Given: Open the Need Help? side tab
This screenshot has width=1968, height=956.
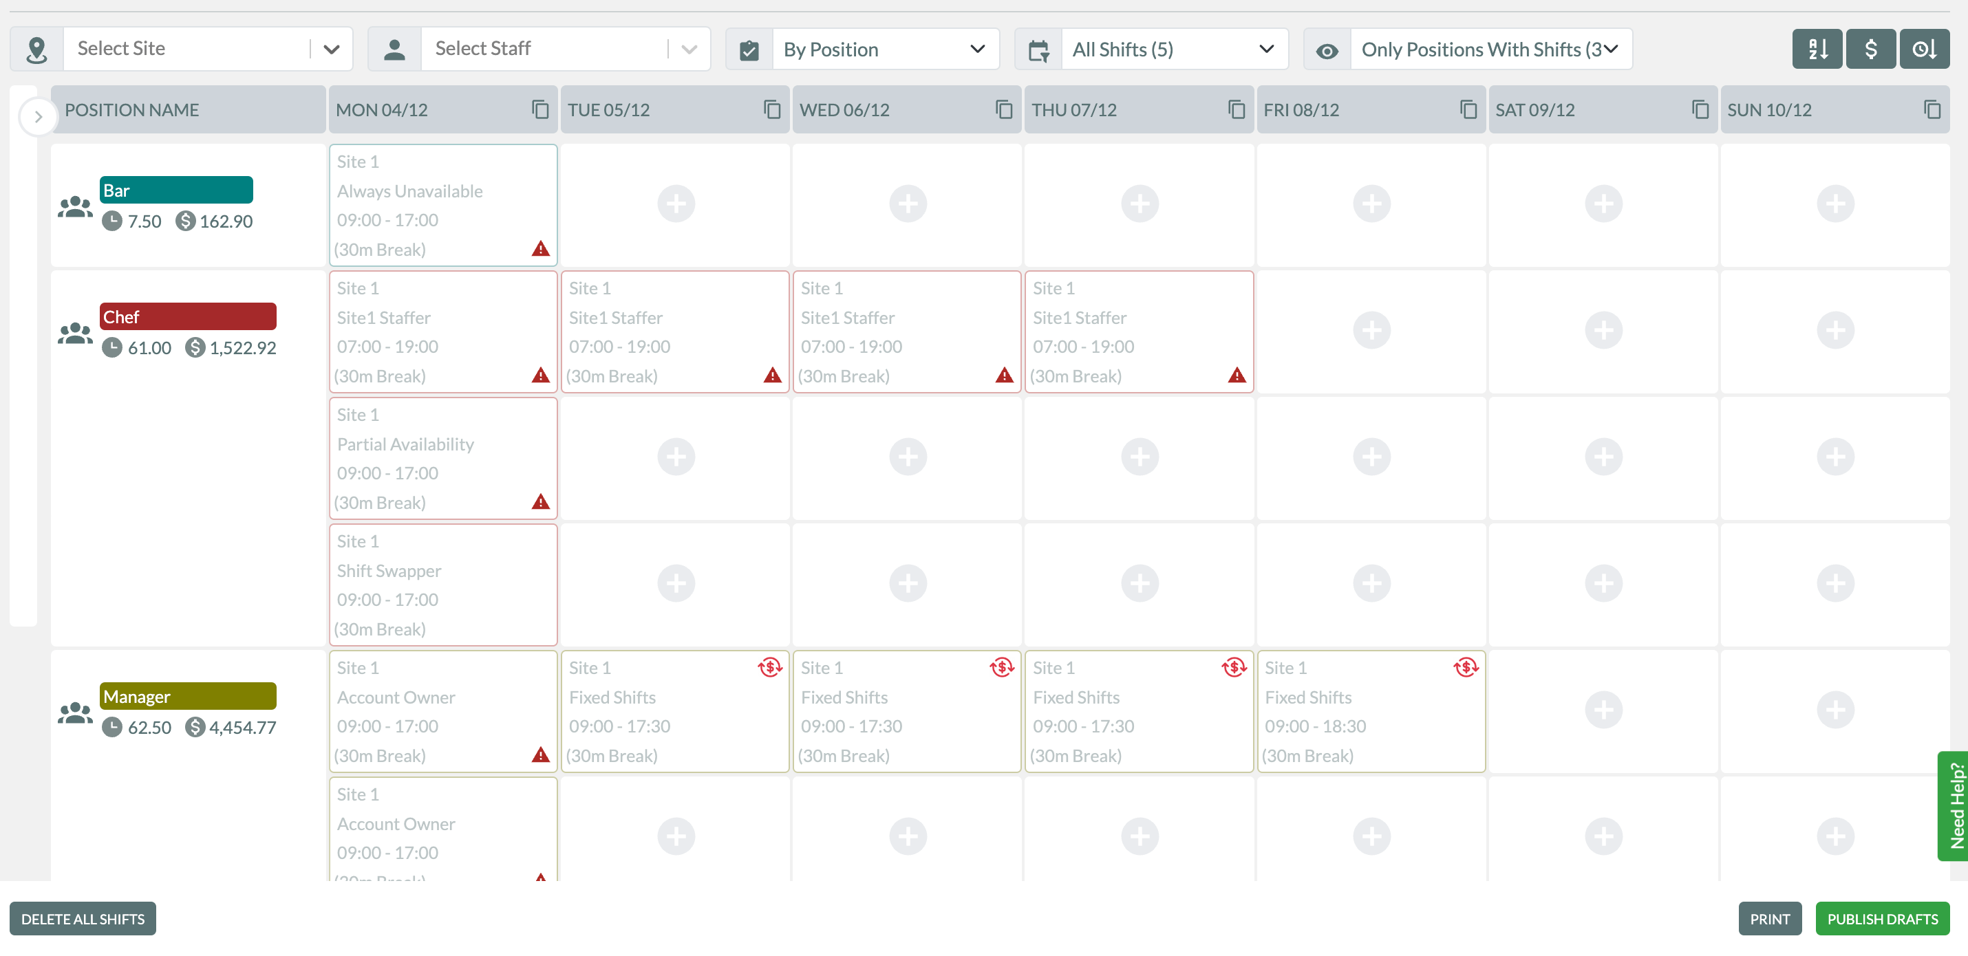Looking at the screenshot, I should tap(1954, 805).
